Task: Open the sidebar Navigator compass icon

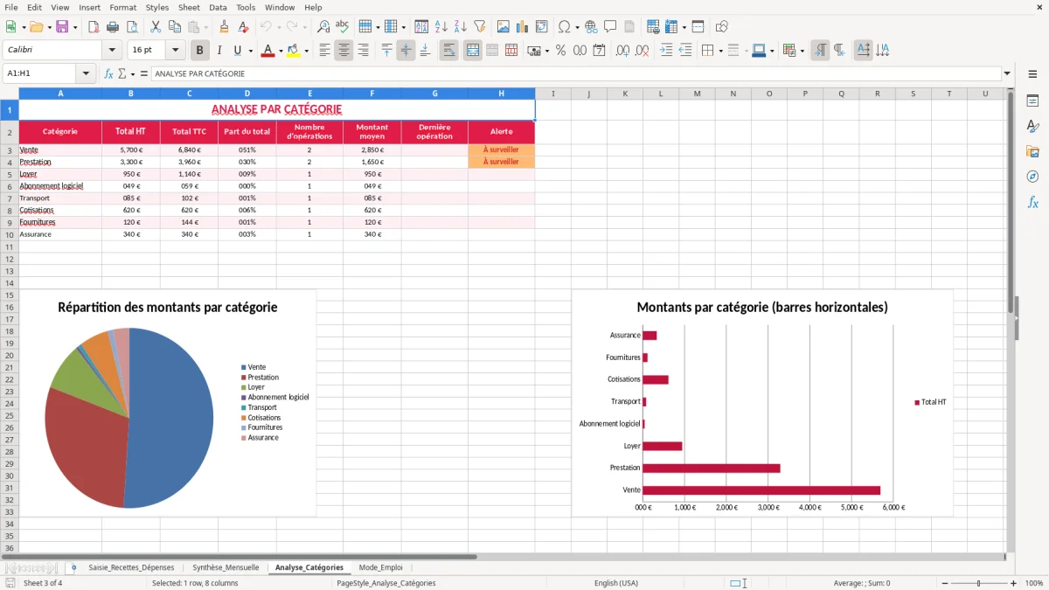Action: 1032,177
